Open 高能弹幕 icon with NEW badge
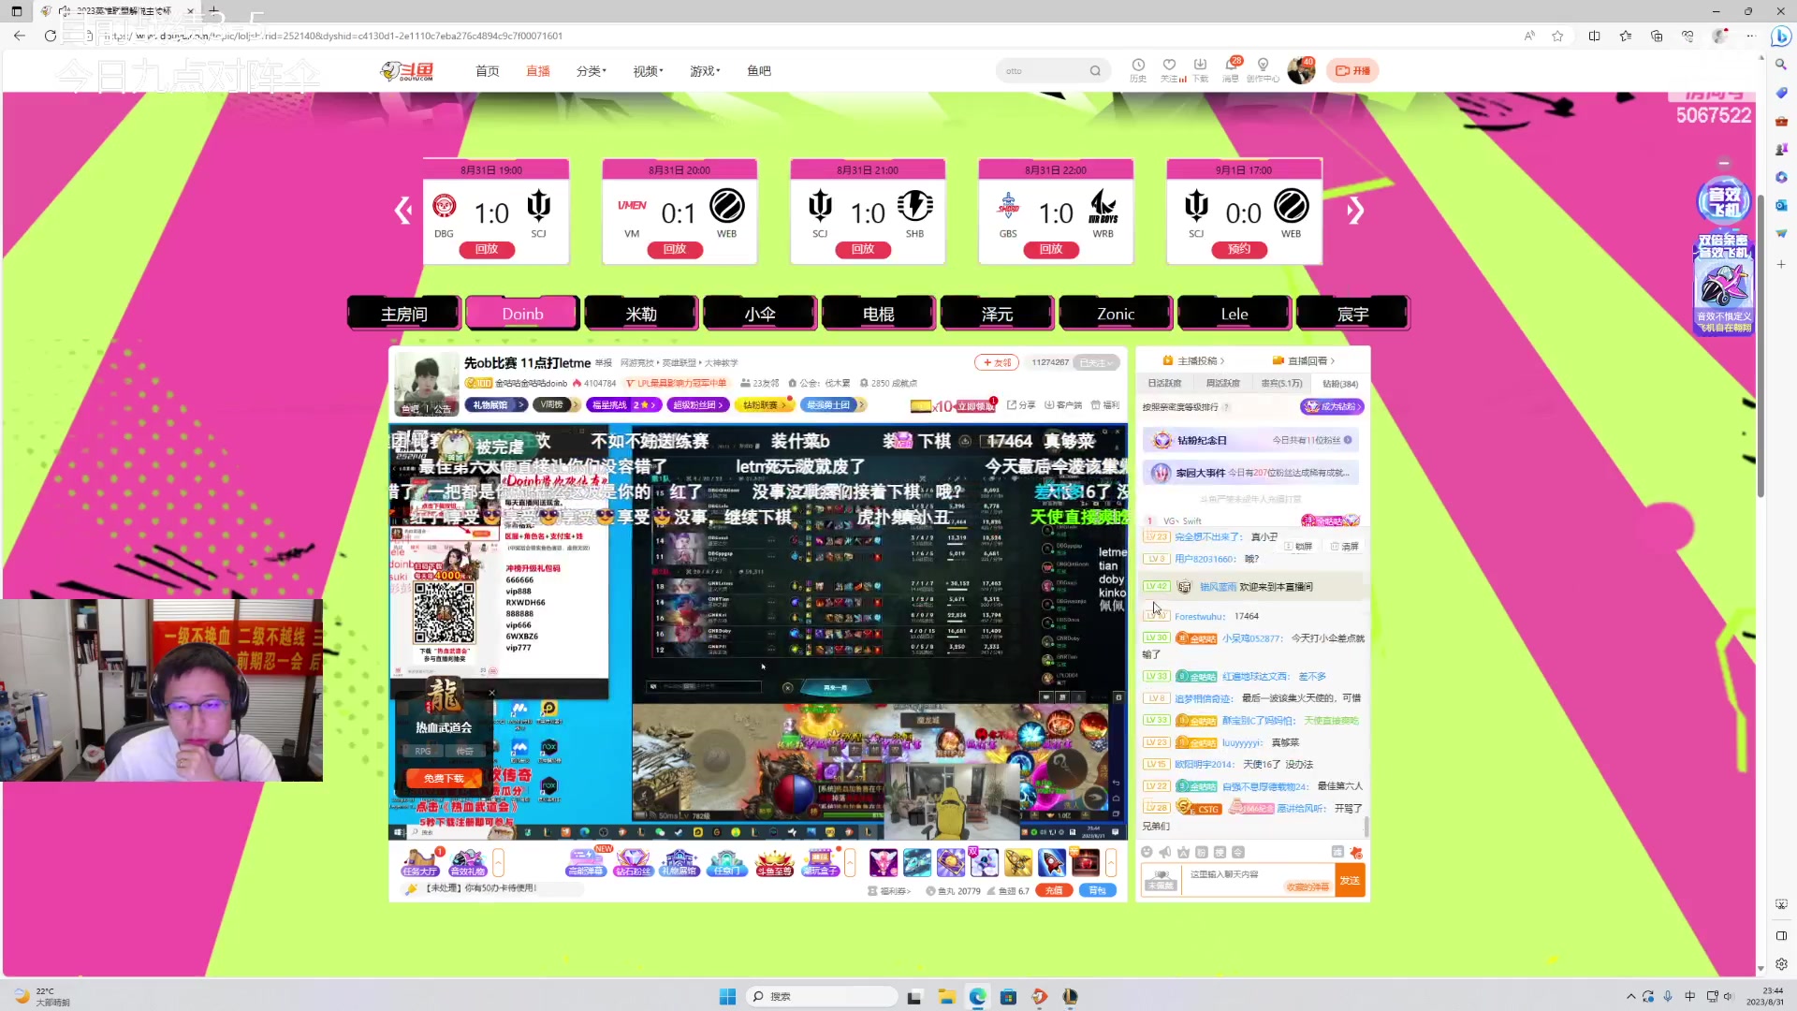This screenshot has width=1797, height=1011. 586,861
